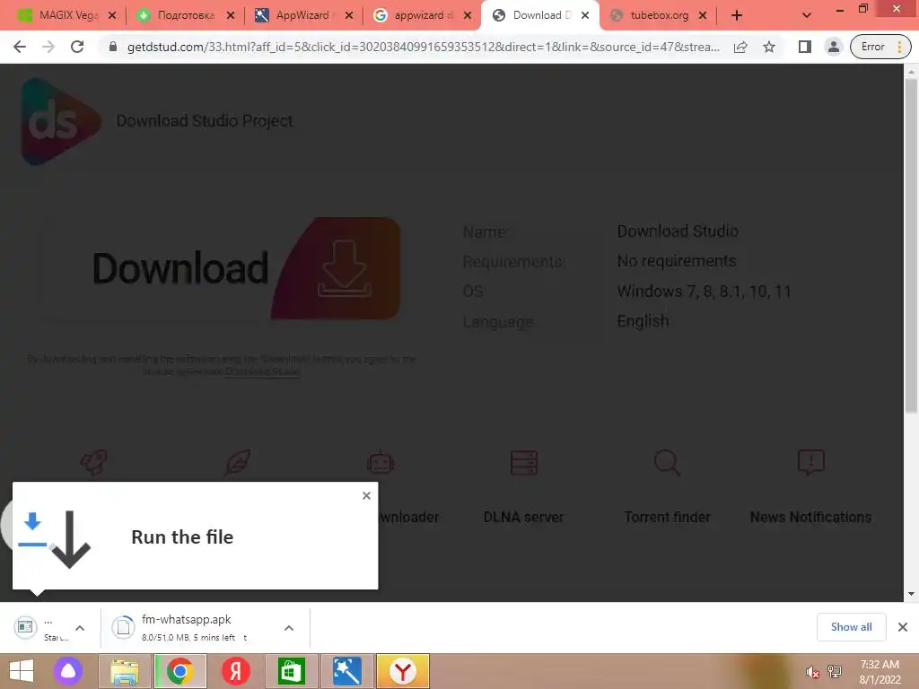
Task: Click the feather feature icon
Action: tap(237, 463)
